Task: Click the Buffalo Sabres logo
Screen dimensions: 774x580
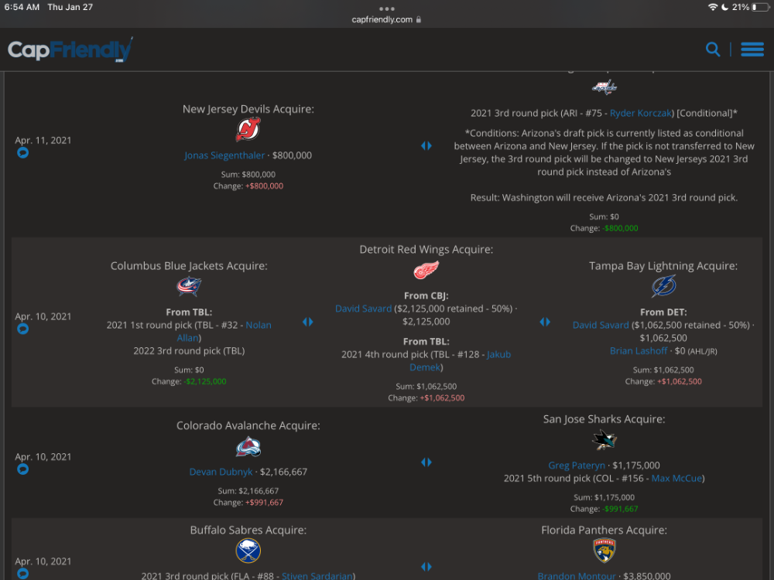Action: (x=248, y=551)
